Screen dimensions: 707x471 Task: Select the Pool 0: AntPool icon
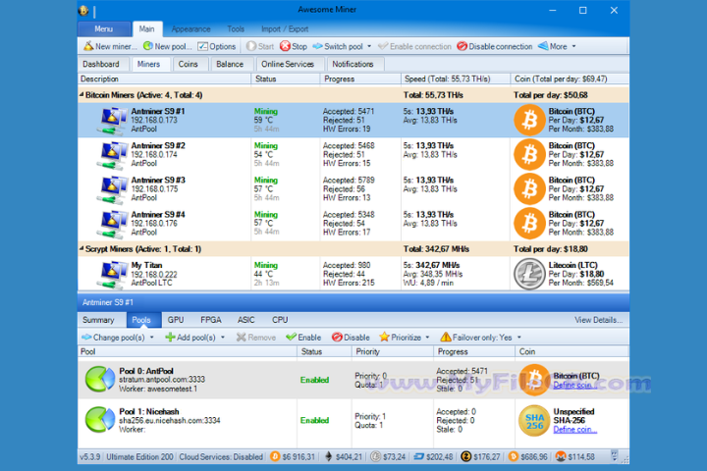[x=100, y=380]
